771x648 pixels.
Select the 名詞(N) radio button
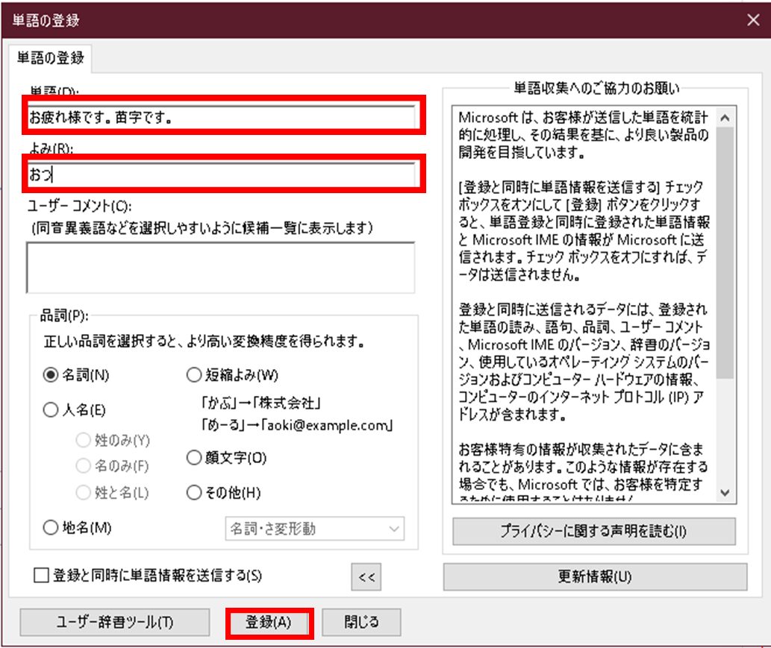tap(51, 375)
